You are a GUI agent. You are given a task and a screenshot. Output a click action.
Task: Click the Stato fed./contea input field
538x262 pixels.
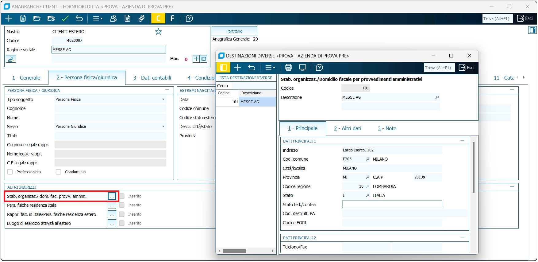pos(392,205)
